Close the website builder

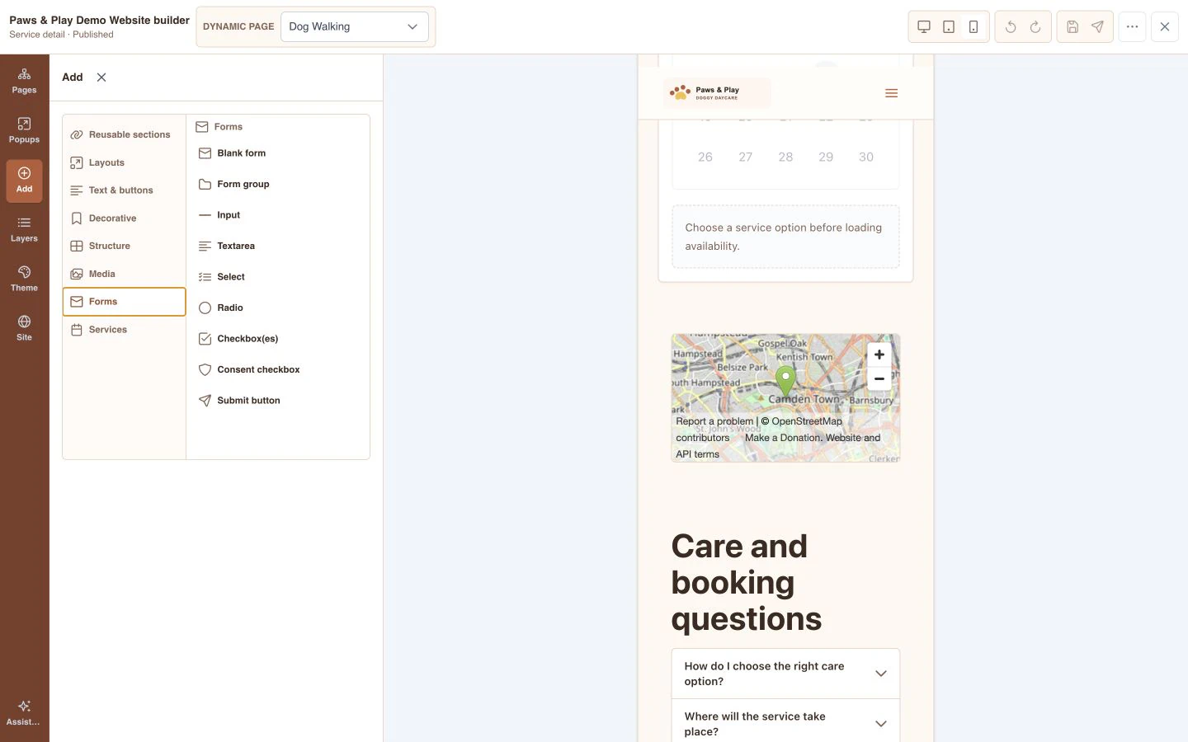point(1165,27)
